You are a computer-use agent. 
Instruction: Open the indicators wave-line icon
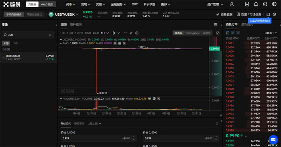[x=125, y=33]
